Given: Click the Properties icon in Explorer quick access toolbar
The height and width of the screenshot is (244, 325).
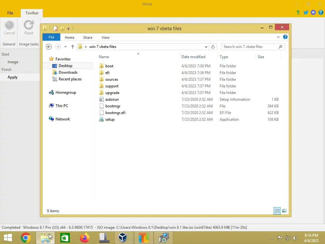Looking at the screenshot, I should (56, 28).
